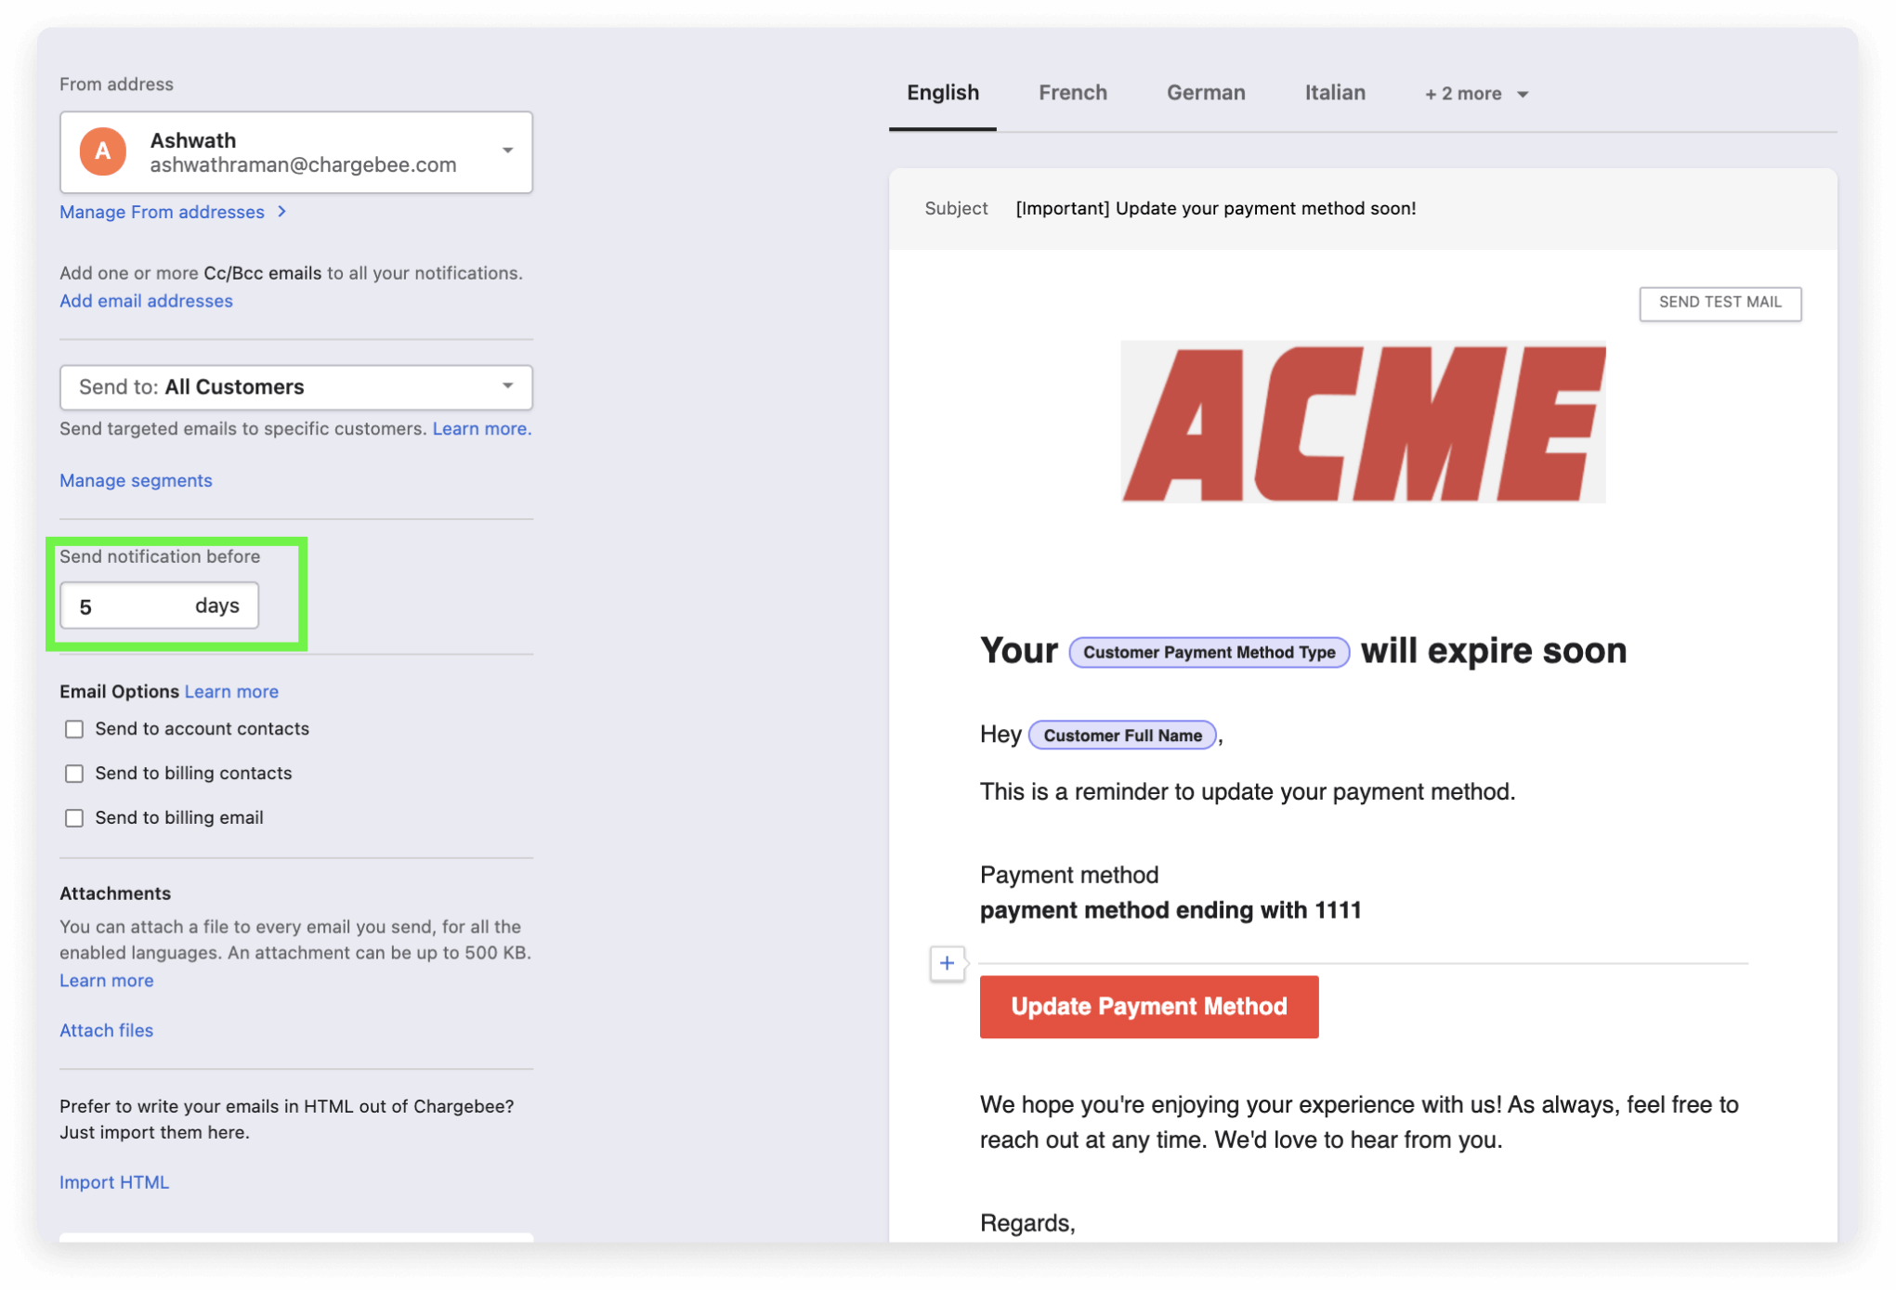Click the ACME logo image

click(x=1363, y=423)
